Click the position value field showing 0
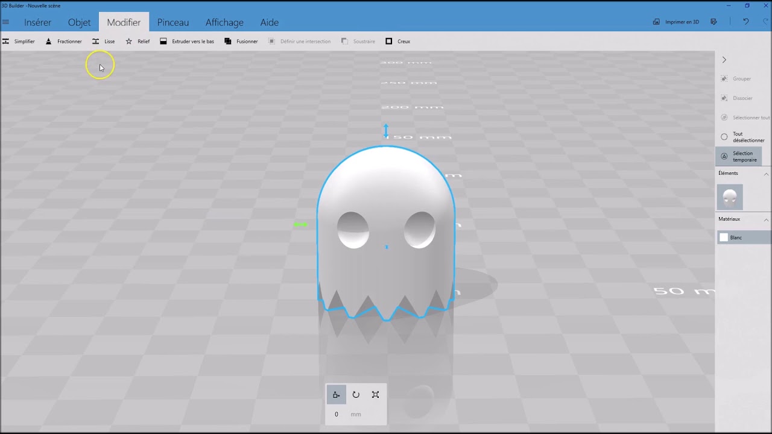 tap(337, 414)
